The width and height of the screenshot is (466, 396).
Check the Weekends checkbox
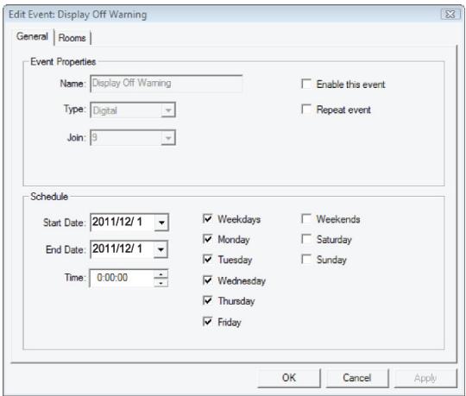[x=306, y=218]
